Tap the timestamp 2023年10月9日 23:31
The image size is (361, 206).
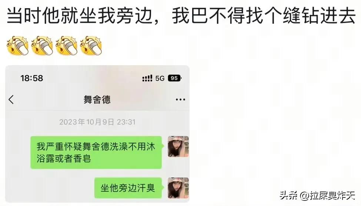97,122
